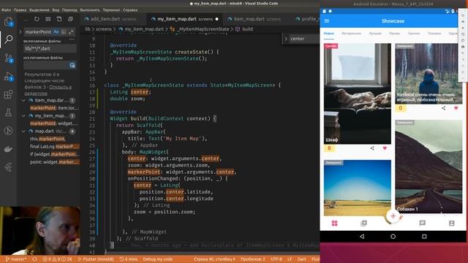The width and height of the screenshot is (468, 263).
Task: Share the Котёнок card
Action: click(444, 108)
